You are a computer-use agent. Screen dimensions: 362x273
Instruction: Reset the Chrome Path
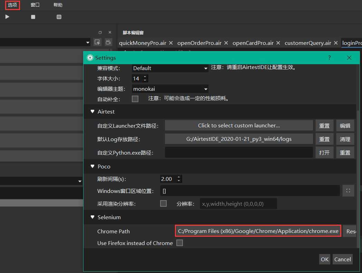[x=350, y=231]
